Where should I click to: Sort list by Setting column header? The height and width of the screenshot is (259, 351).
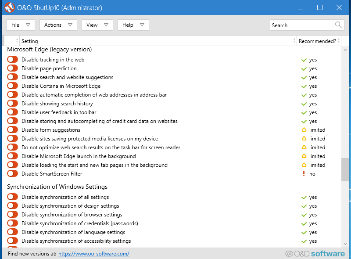[x=158, y=41]
